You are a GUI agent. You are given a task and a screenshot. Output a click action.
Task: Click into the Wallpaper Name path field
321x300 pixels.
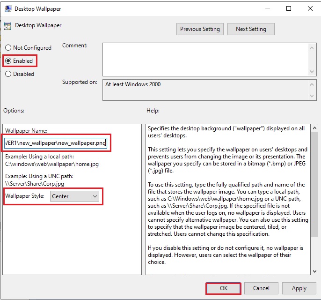pos(55,143)
